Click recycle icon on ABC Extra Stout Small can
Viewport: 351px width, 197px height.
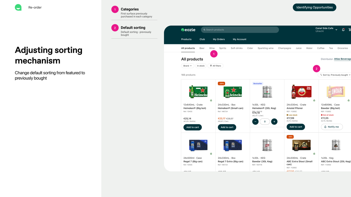click(314, 154)
